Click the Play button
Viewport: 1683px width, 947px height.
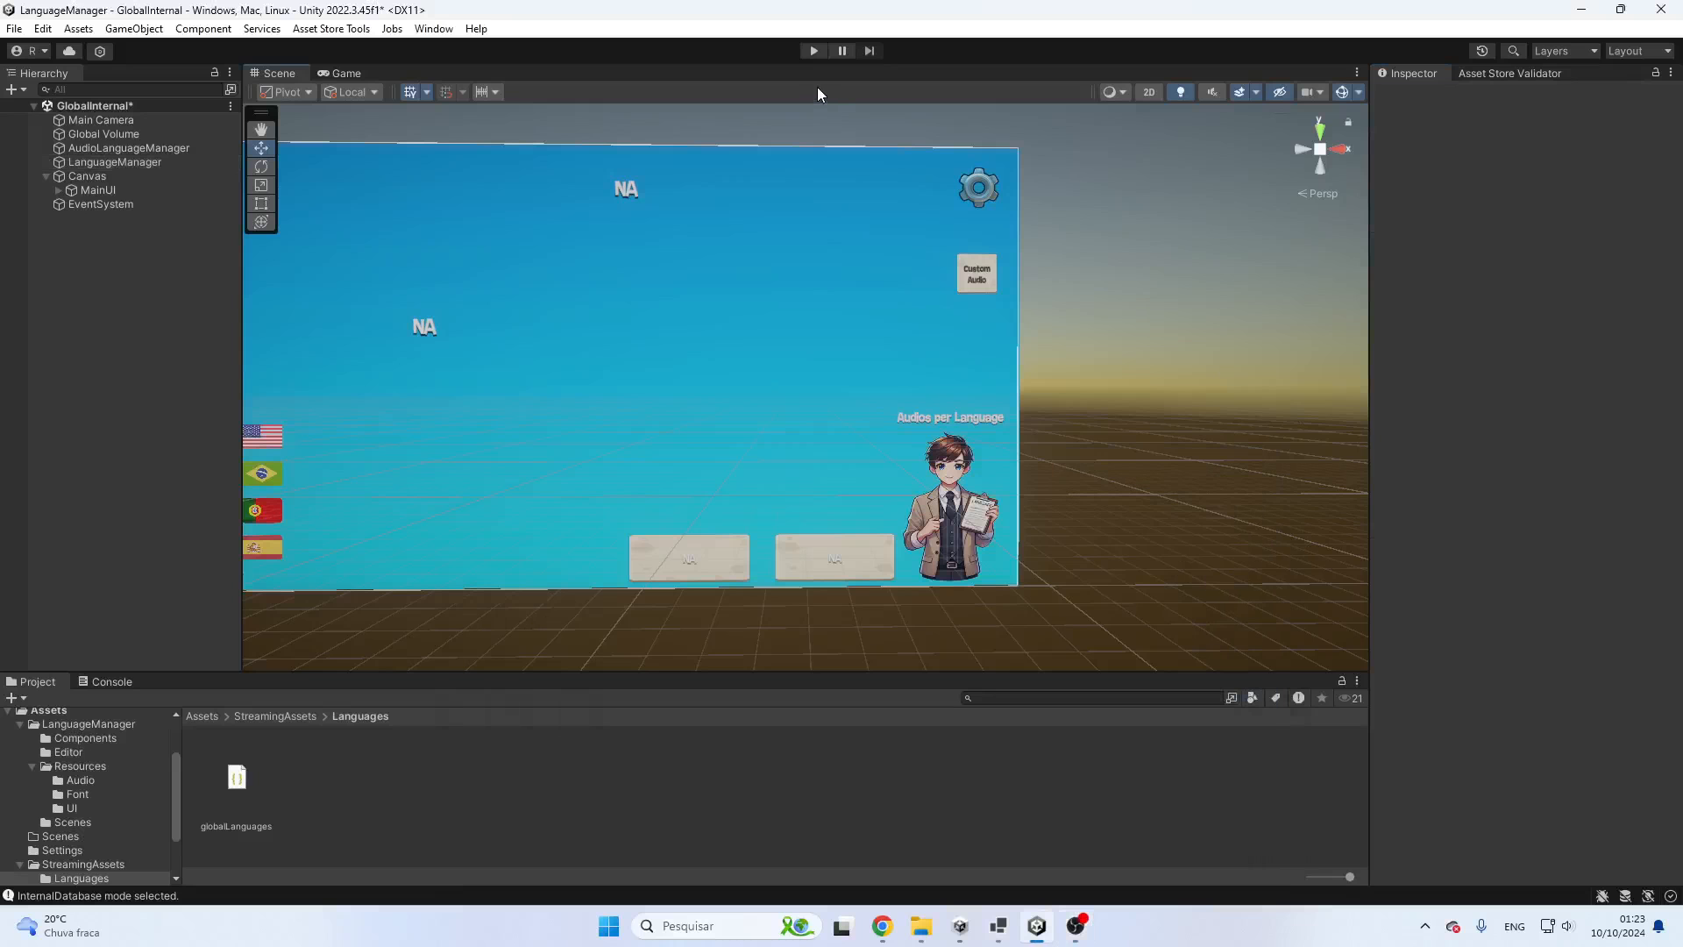813,51
